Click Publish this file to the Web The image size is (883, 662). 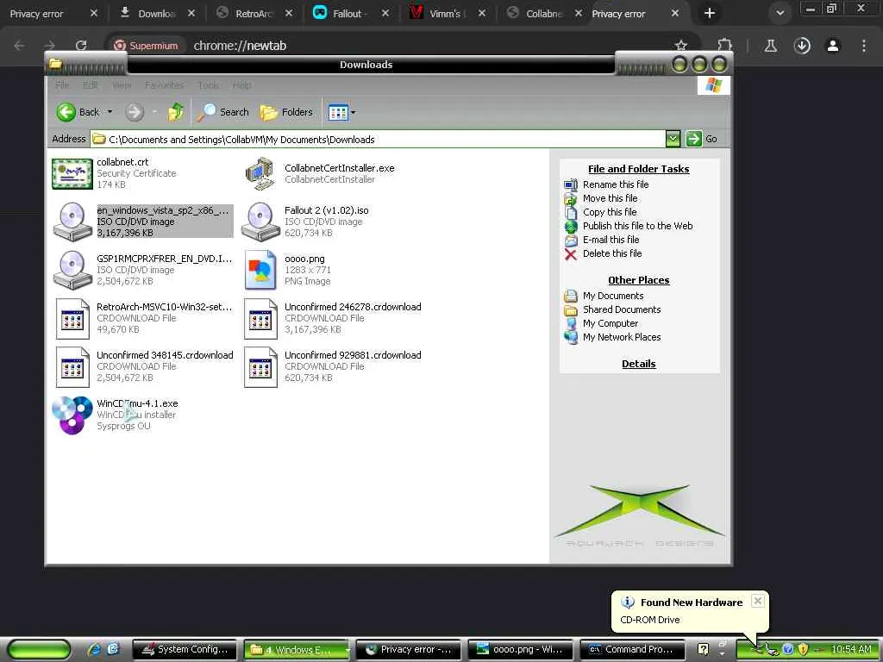[x=637, y=226]
